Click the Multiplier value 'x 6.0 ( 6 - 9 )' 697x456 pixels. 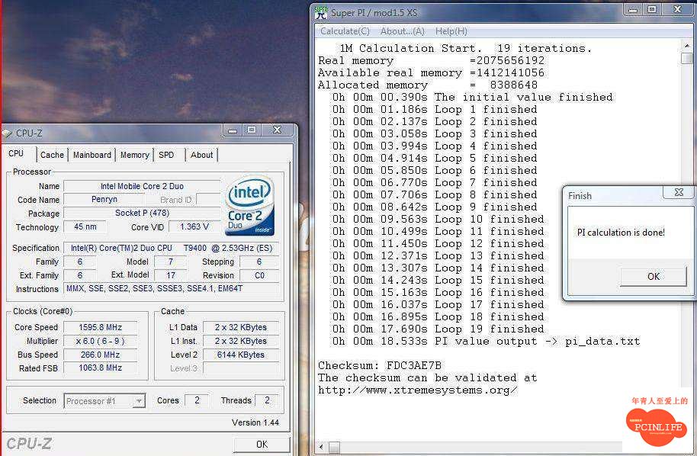(x=101, y=341)
